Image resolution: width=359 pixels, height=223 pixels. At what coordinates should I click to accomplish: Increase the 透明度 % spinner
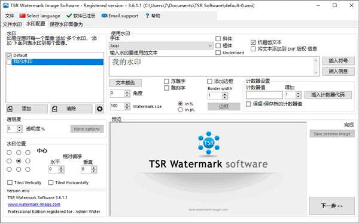(x=20, y=128)
